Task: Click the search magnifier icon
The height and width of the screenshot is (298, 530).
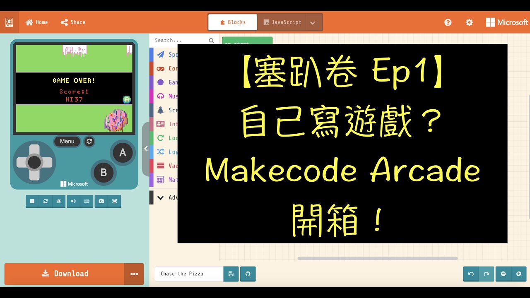Action: [212, 41]
